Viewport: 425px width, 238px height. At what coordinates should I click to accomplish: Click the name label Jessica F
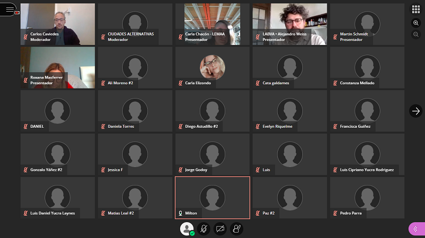[115, 170]
